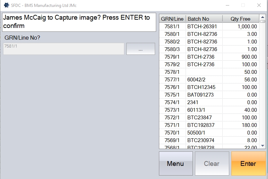268x179 pixels.
Task: Click the GRN/Line No input field
Action: (x=64, y=49)
